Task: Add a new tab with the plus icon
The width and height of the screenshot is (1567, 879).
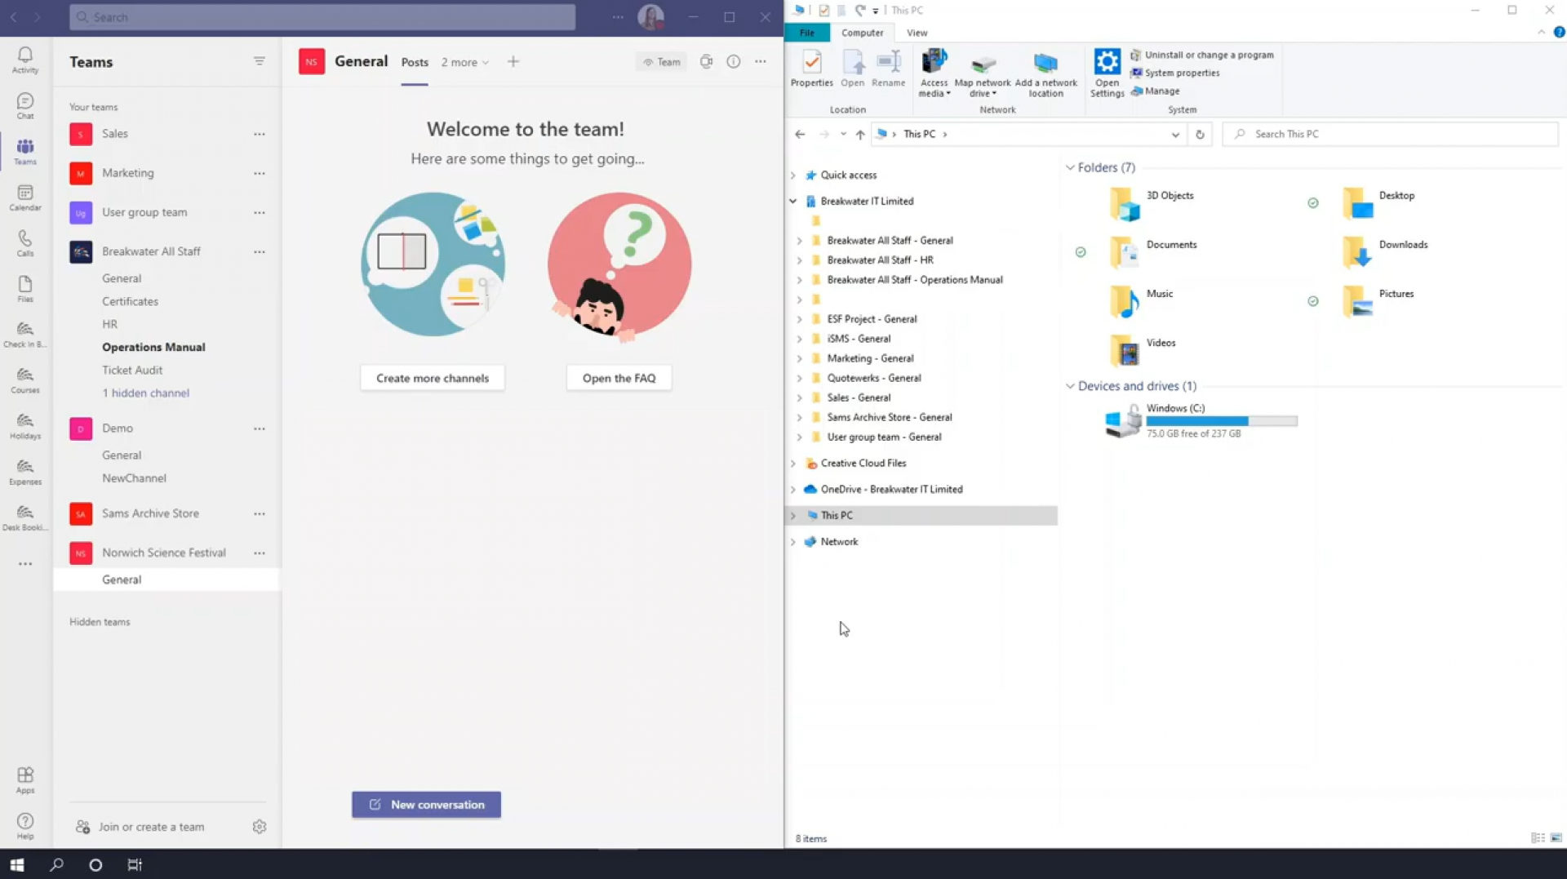Action: pyautogui.click(x=513, y=61)
